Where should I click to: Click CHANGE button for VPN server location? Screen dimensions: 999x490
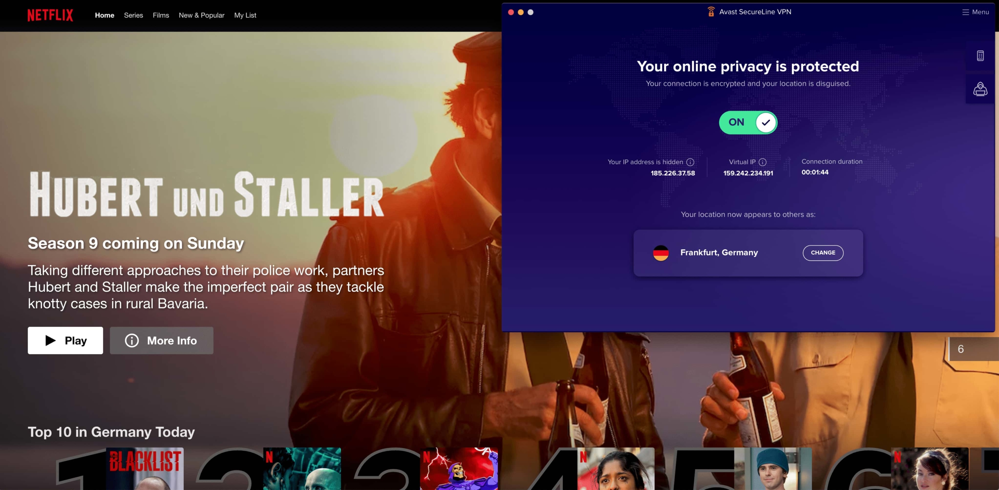(x=823, y=252)
